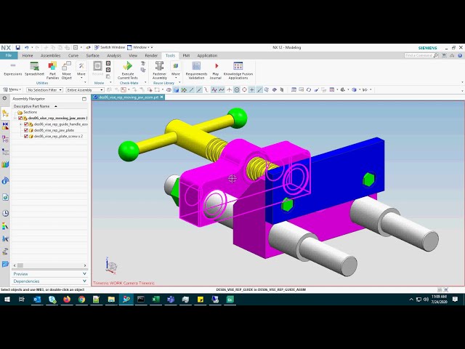The width and height of the screenshot is (465, 349).
Task: Close the des06_vise_rep_moving_jaw_assm.prt tab
Action: 161,97
